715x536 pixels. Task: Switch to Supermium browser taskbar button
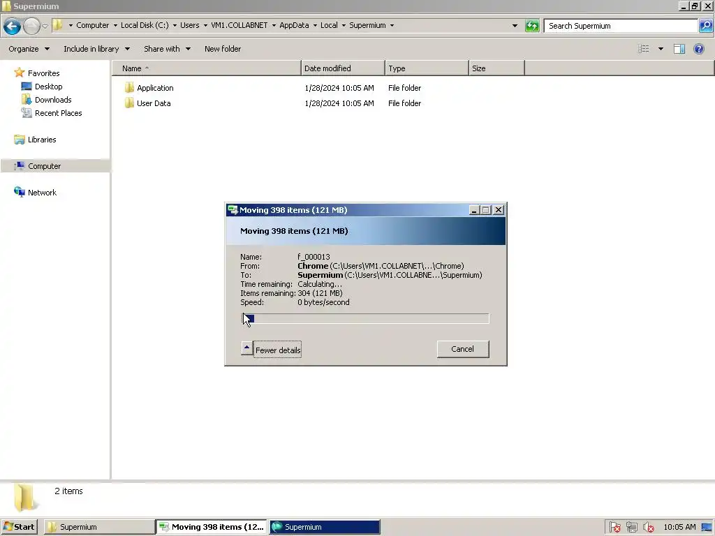(x=325, y=527)
